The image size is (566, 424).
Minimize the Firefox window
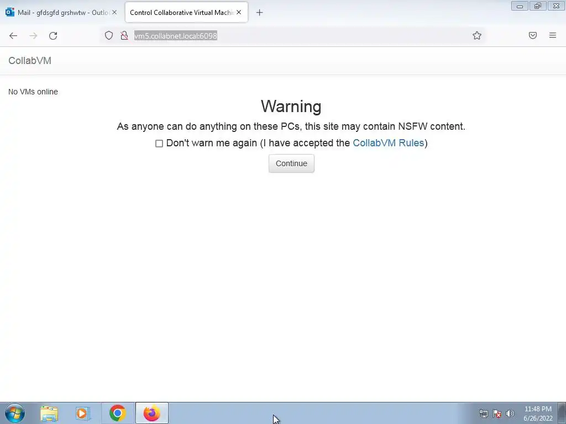tap(520, 6)
